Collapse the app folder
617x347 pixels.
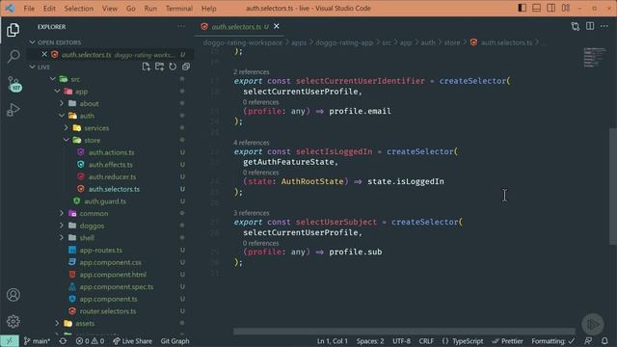pyautogui.click(x=58, y=92)
